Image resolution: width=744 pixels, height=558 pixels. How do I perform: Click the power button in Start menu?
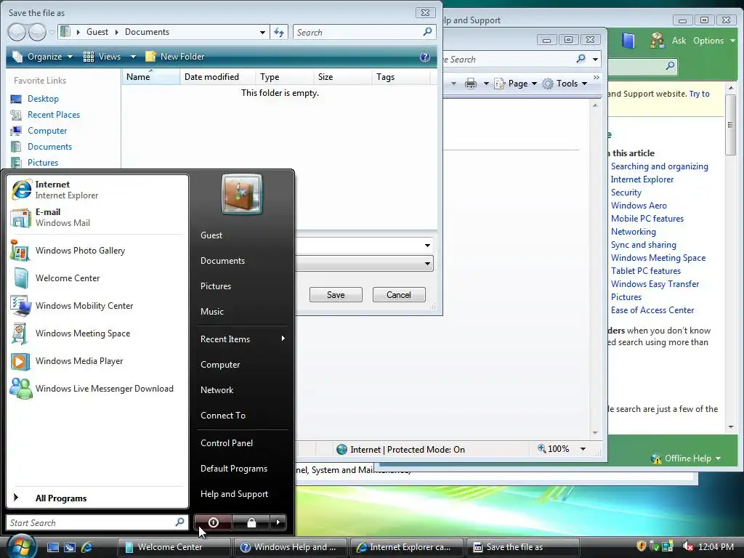213,522
